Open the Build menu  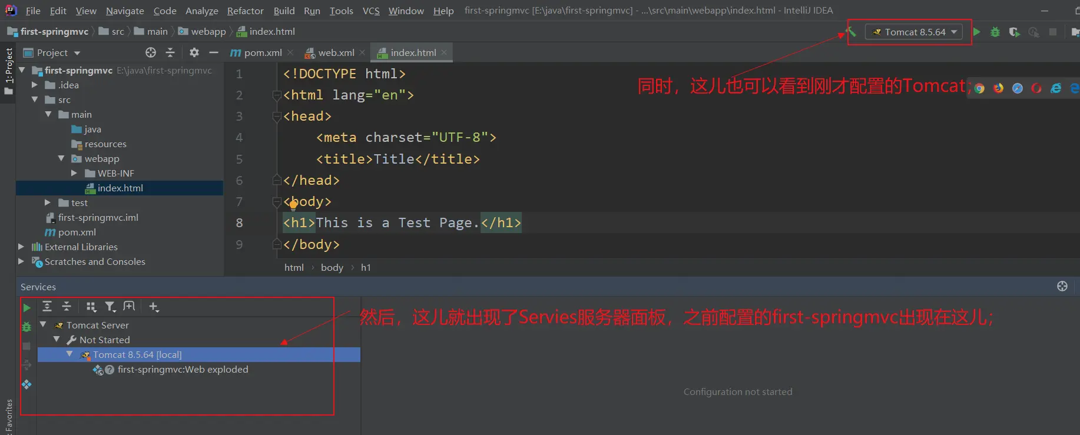coord(284,11)
